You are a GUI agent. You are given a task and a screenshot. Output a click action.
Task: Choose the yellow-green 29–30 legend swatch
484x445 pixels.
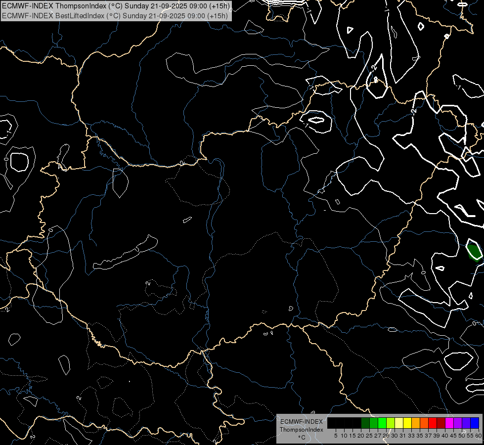(x=391, y=423)
